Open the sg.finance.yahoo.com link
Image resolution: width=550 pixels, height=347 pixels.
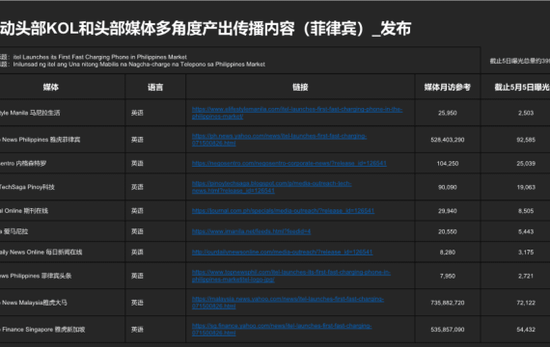(282, 330)
